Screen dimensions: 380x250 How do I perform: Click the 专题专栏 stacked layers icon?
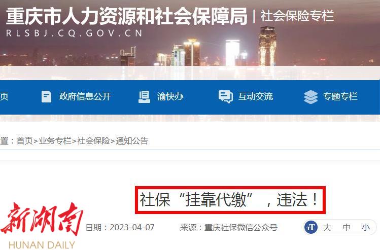coord(310,97)
